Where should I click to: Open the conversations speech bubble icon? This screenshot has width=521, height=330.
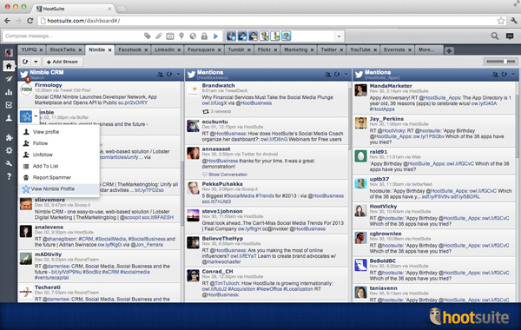pyautogui.click(x=510, y=36)
